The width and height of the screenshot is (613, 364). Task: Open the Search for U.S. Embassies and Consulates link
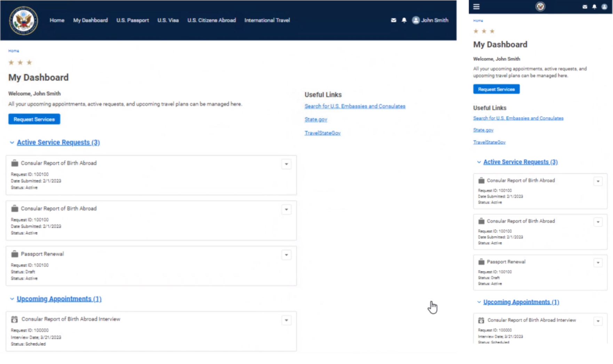point(355,106)
